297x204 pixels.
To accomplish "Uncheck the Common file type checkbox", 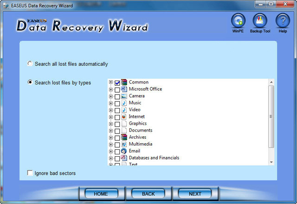I will click(x=117, y=83).
